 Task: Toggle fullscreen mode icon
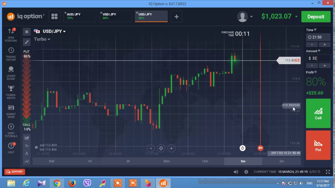328,172
